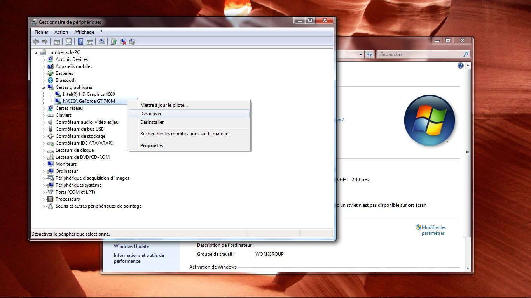
Task: Click the Rechercher search field
Action: (424, 54)
